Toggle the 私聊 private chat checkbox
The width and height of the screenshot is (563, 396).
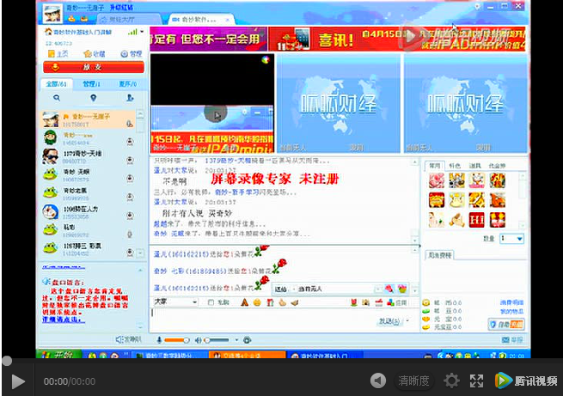[x=212, y=302]
